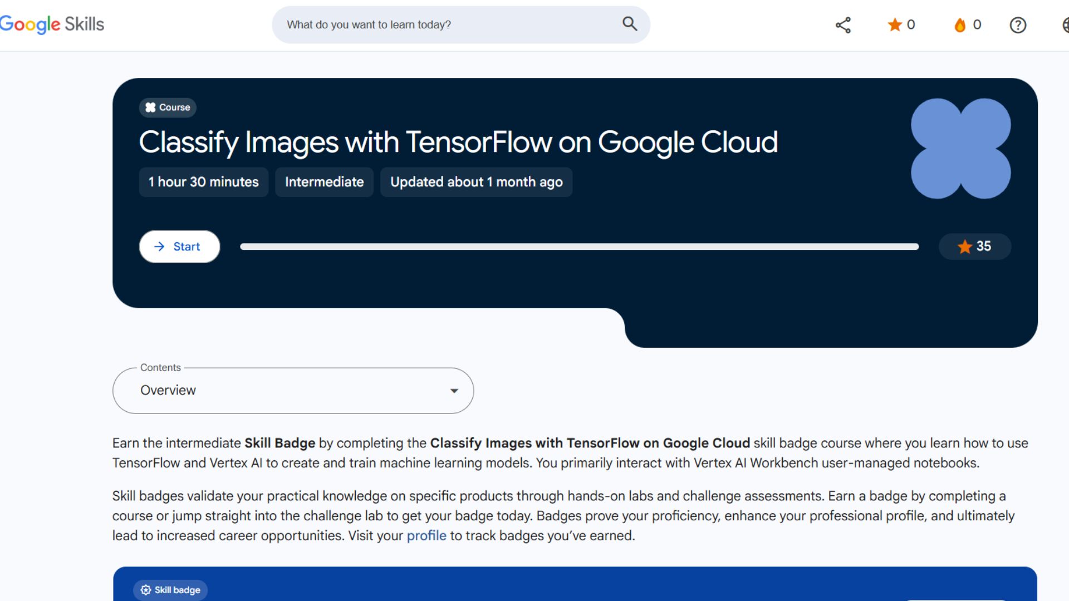Click the Contents dropdown arrow

pyautogui.click(x=454, y=391)
